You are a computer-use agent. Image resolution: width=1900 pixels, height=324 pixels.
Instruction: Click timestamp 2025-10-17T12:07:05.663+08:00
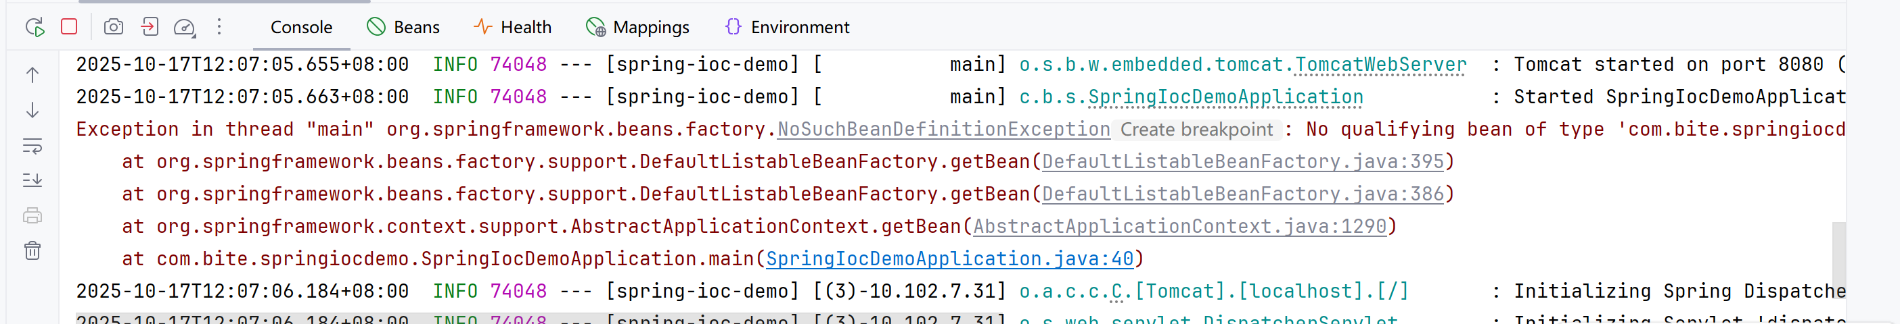click(243, 97)
